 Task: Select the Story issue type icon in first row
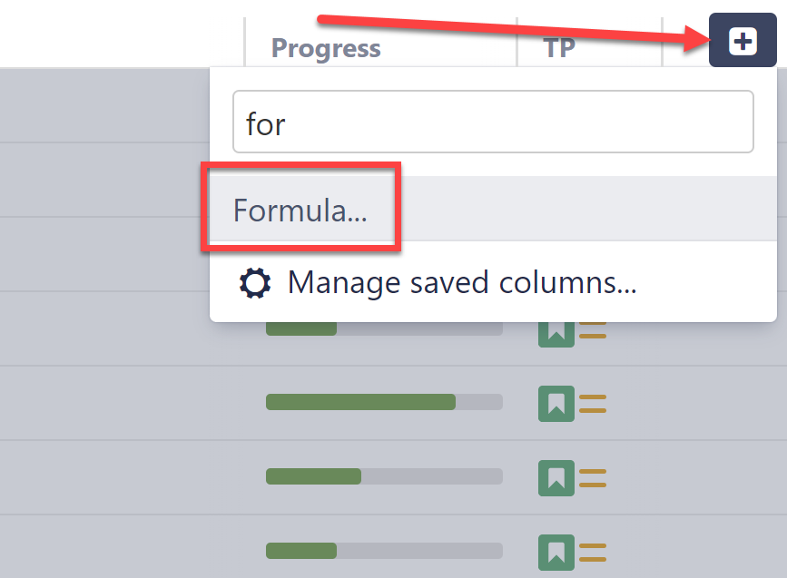click(555, 329)
